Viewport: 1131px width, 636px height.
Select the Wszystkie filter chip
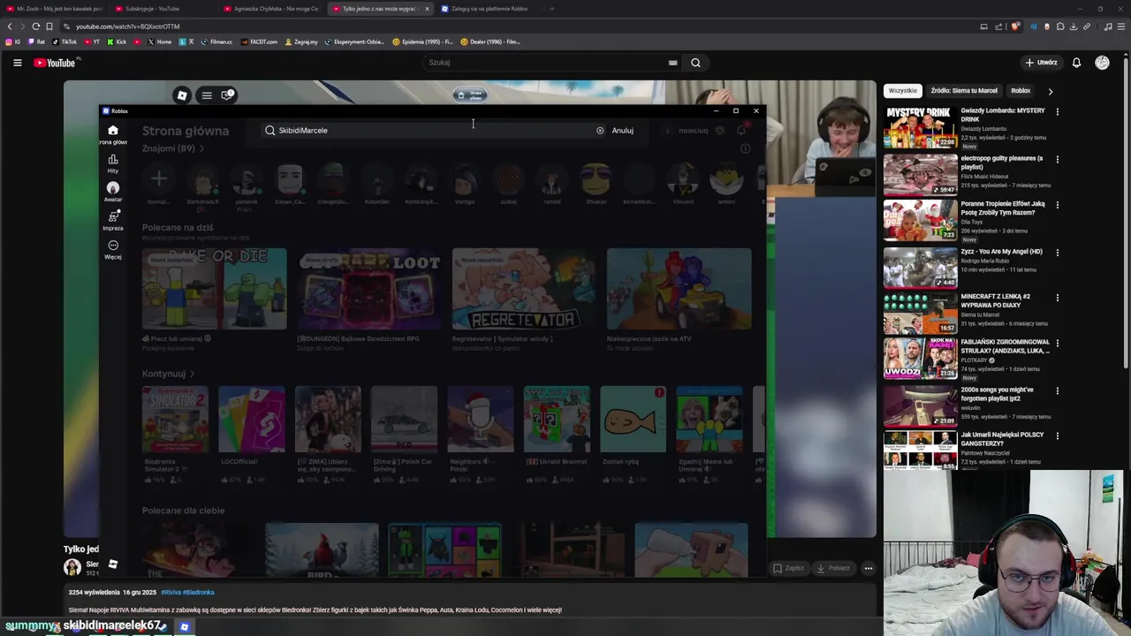pos(902,91)
